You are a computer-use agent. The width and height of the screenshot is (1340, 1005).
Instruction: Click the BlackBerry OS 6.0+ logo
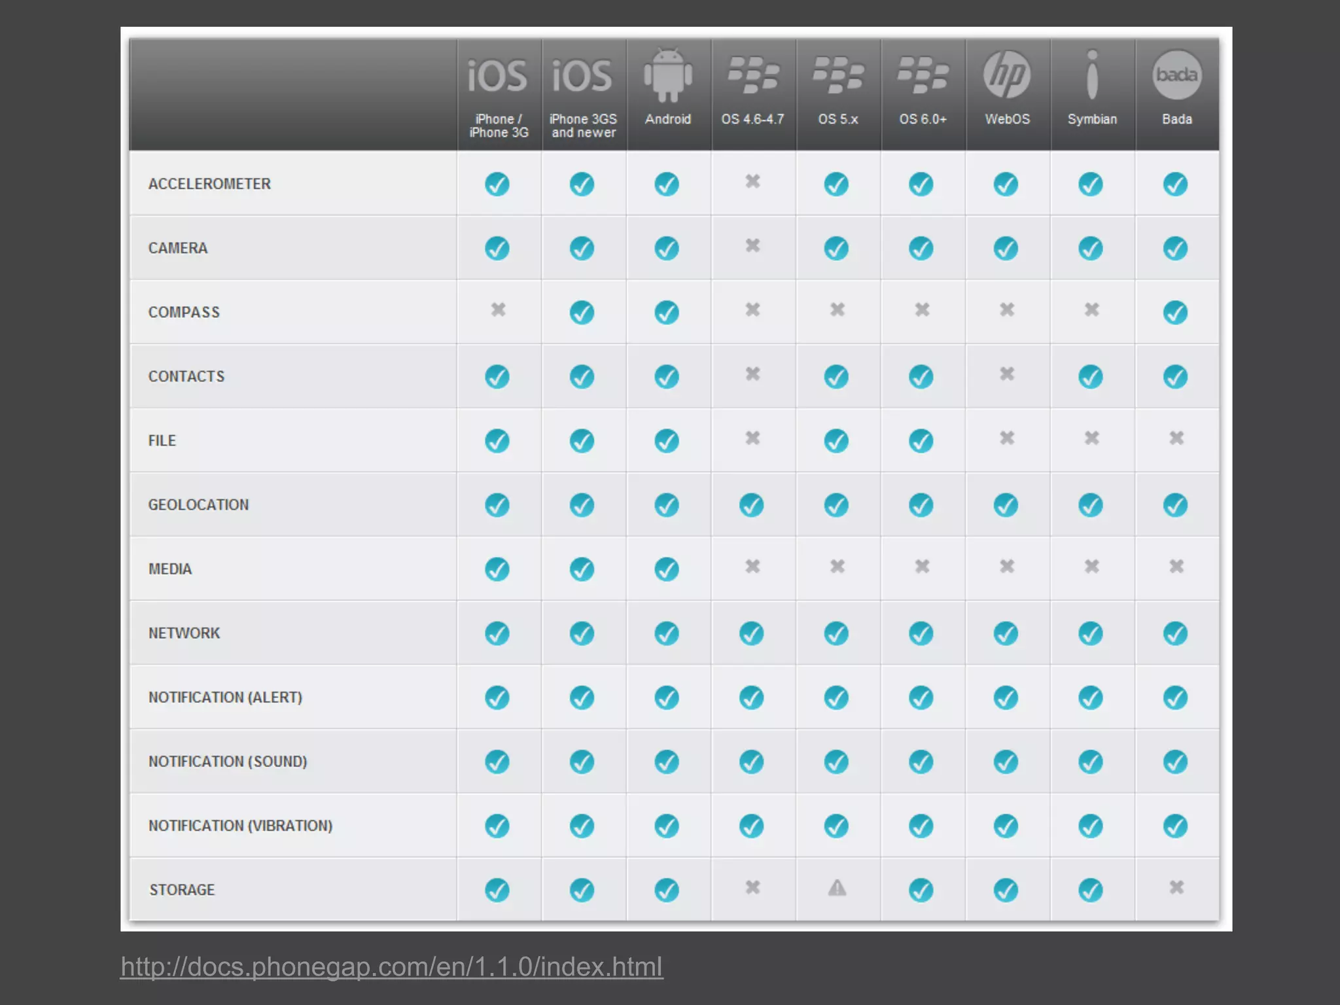(x=922, y=75)
